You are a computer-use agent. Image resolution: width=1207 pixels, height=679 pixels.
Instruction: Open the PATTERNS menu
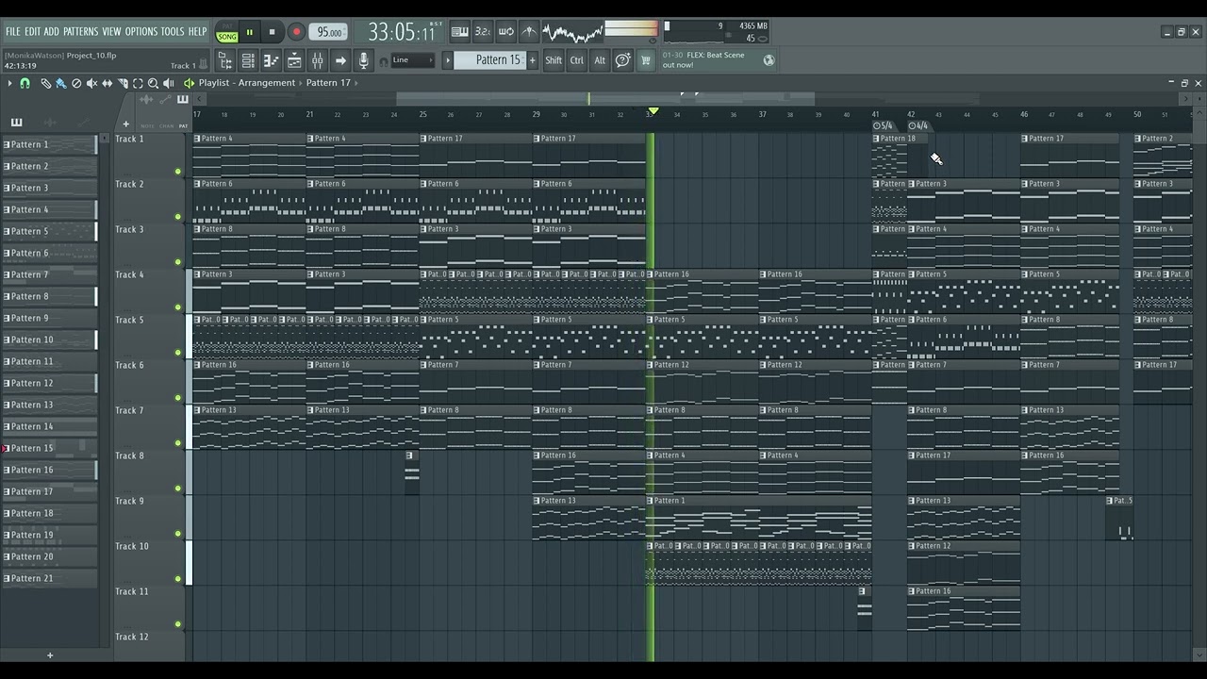coord(80,31)
